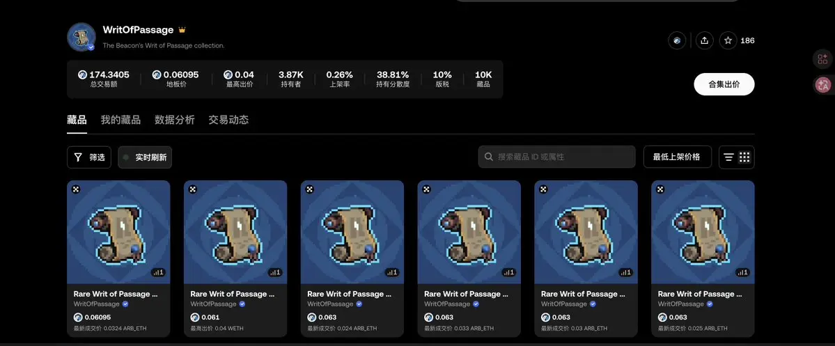The width and height of the screenshot is (835, 346).
Task: Open the apps grid icon on right edge
Action: coord(822,58)
